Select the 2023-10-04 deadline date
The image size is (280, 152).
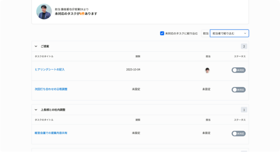pos(133,70)
